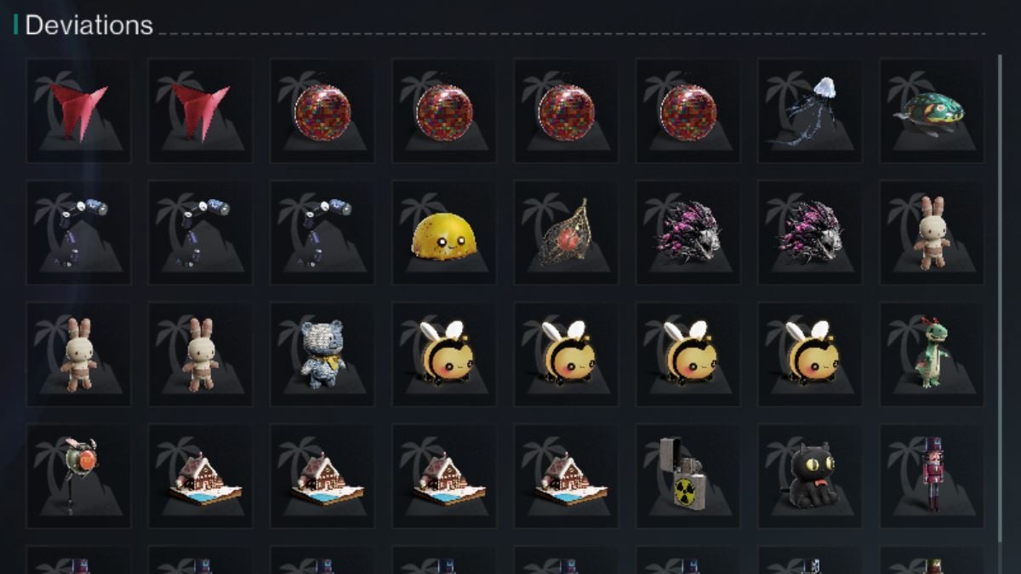Screen dimensions: 1021x574
Task: Pick the first purple spiky hedgehog
Action: pos(688,232)
